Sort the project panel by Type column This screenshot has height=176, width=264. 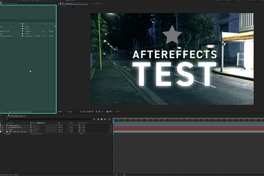[26, 24]
